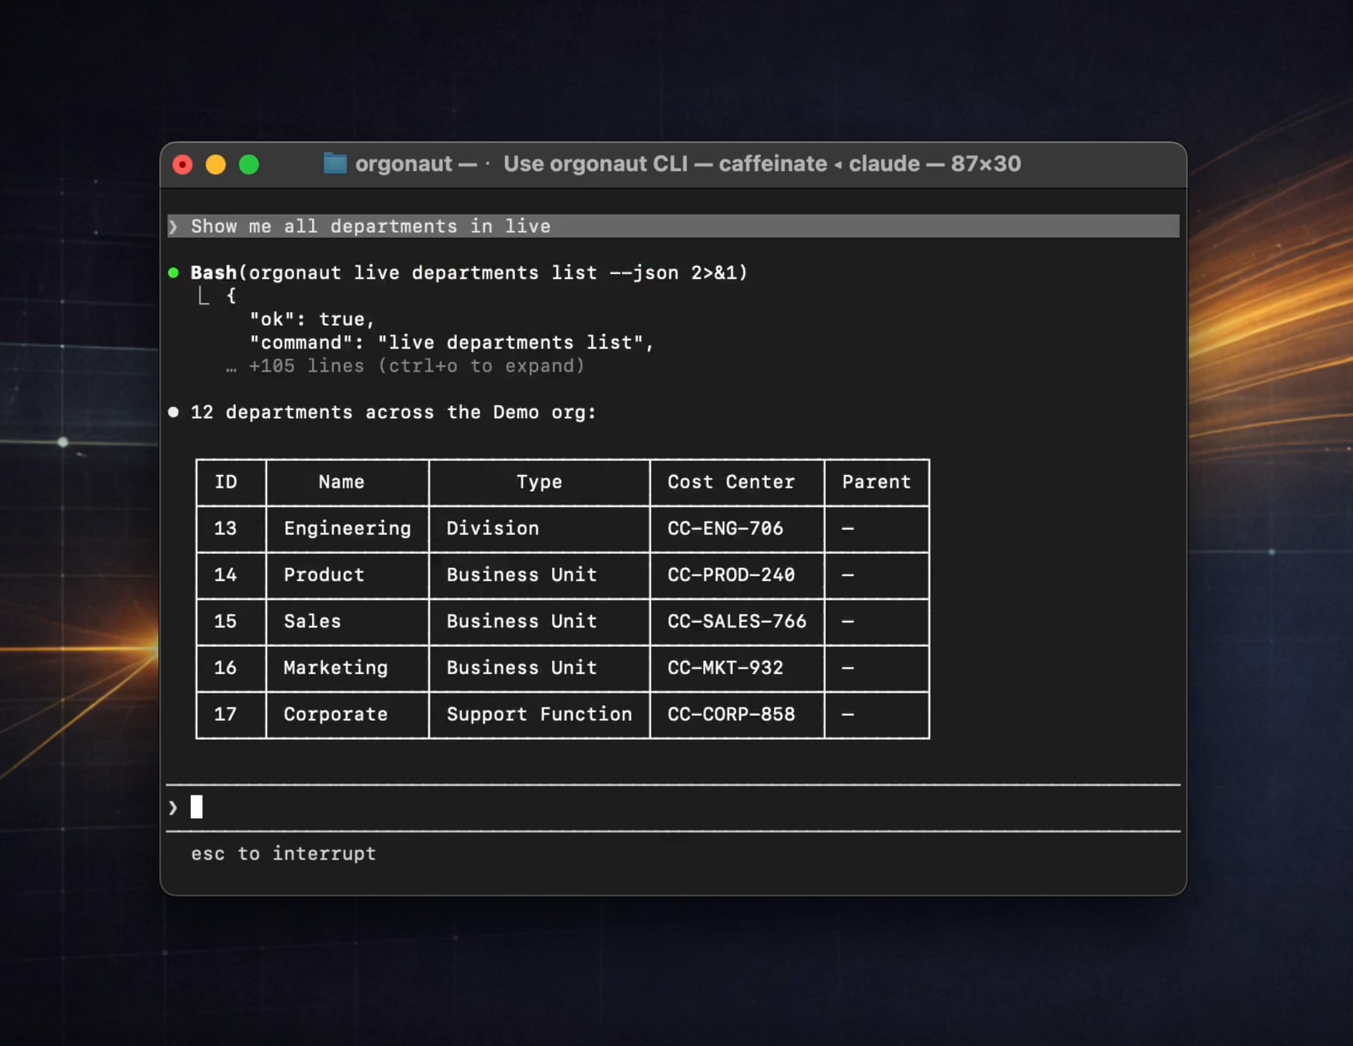Click the '"ok": true,' JSON output line
The width and height of the screenshot is (1353, 1046).
point(312,319)
